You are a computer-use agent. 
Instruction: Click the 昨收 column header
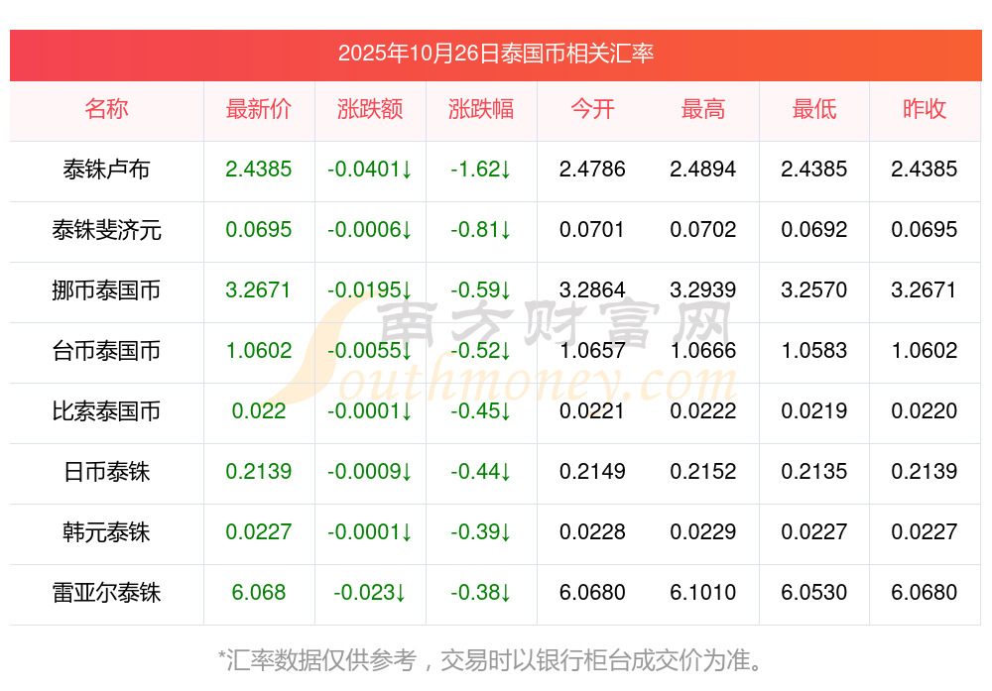click(x=925, y=110)
